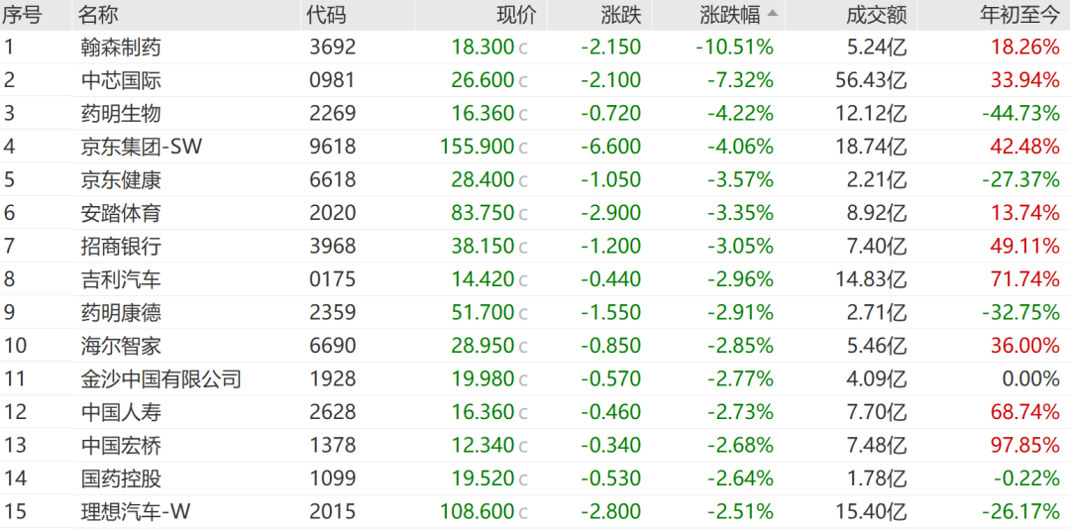Screen dimensions: 1070x529
Task: Open 翰森制药 stock row
Action: click(535, 48)
